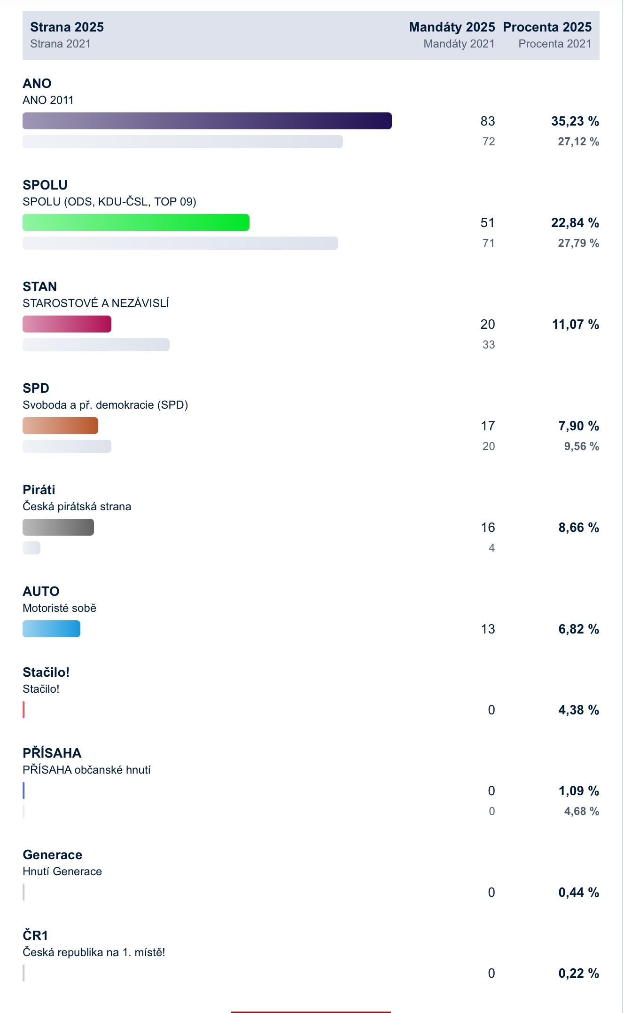Click the SPOLU green 2025 result bar
Screen dimensions: 624x1013
[x=136, y=222]
